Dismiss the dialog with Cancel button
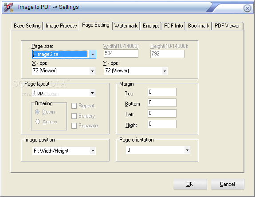 (x=228, y=184)
